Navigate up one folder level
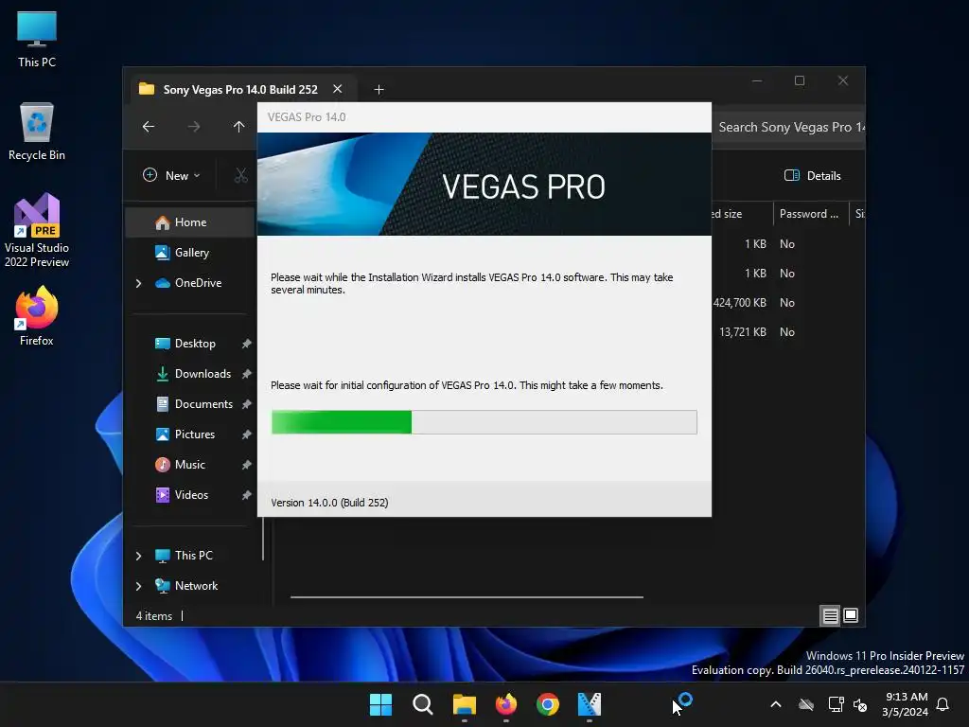Viewport: 969px width, 727px height. (239, 127)
